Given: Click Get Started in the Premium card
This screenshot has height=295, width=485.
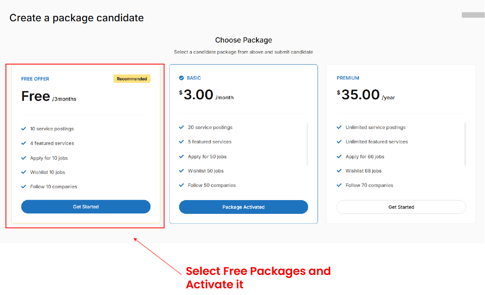Looking at the screenshot, I should click(401, 207).
